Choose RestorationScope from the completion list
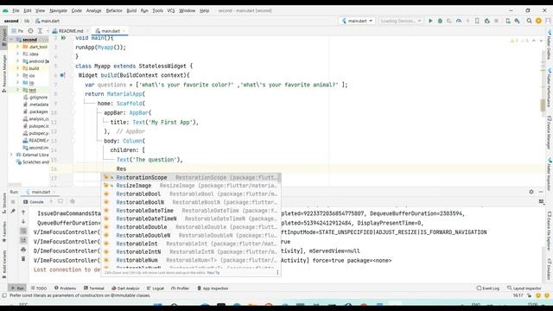 tap(191, 177)
